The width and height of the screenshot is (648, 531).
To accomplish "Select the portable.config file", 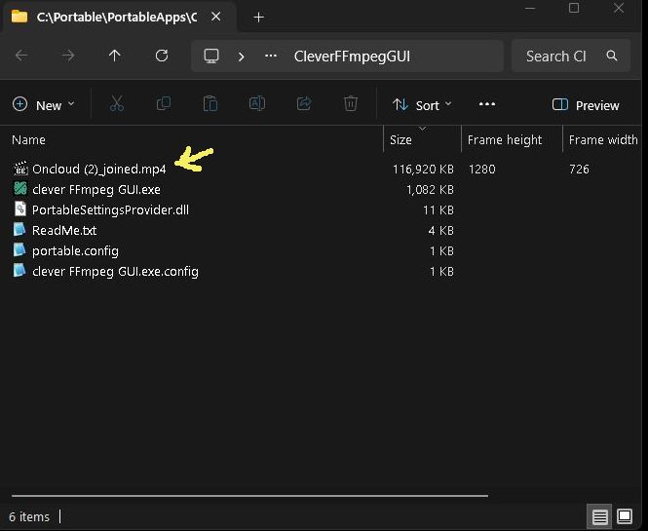I will [x=75, y=250].
